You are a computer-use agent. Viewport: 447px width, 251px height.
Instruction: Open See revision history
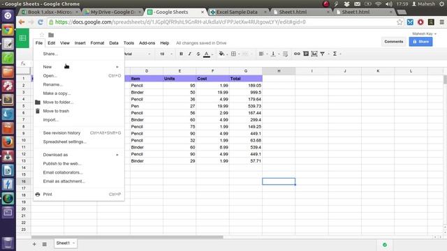pos(79,133)
